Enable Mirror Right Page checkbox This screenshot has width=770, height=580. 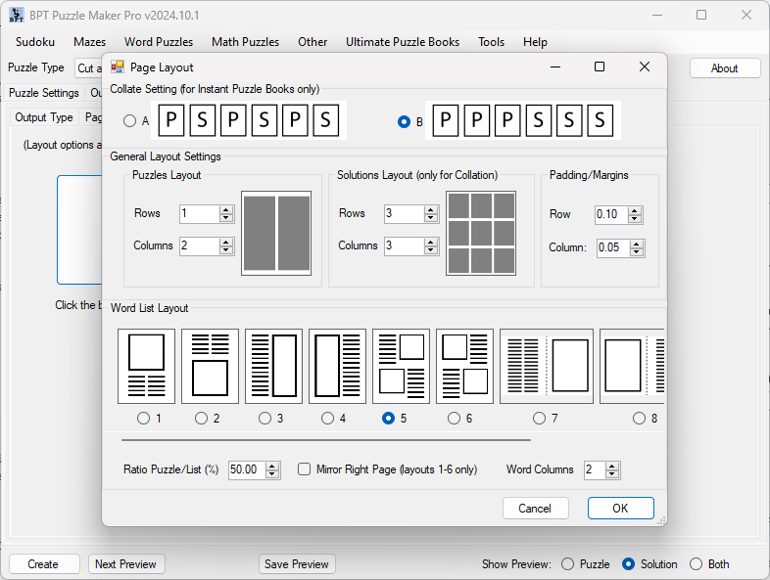pyautogui.click(x=305, y=469)
